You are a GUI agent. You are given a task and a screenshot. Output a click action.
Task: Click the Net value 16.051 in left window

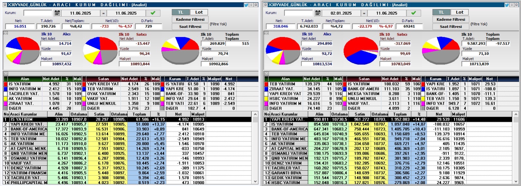pos(20,26)
